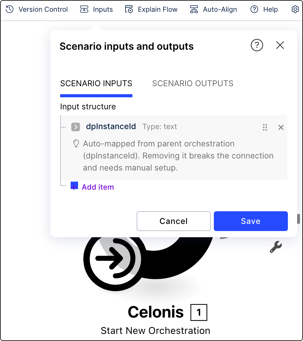Click the help circle inside the dialog

pyautogui.click(x=257, y=45)
